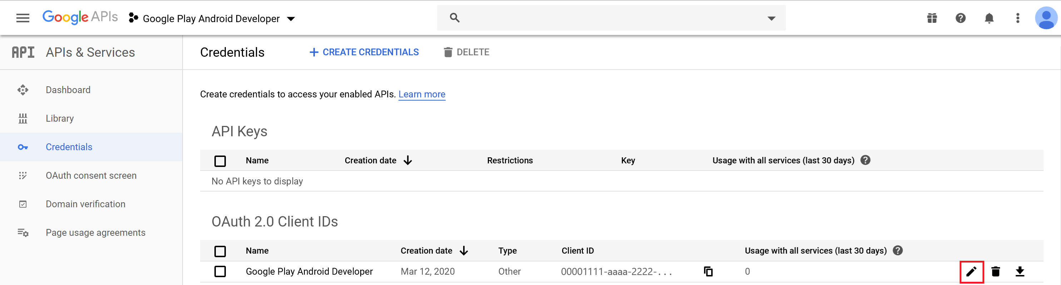Sort API Keys by Creation date arrow
The width and height of the screenshot is (1061, 285).
point(408,161)
